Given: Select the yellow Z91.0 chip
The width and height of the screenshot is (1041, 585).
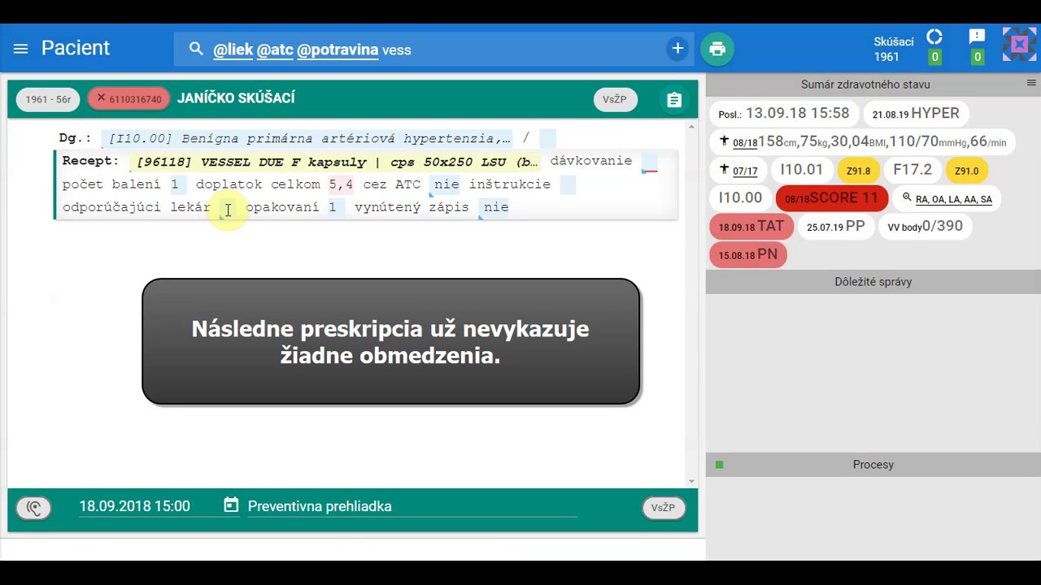Looking at the screenshot, I should pos(967,171).
